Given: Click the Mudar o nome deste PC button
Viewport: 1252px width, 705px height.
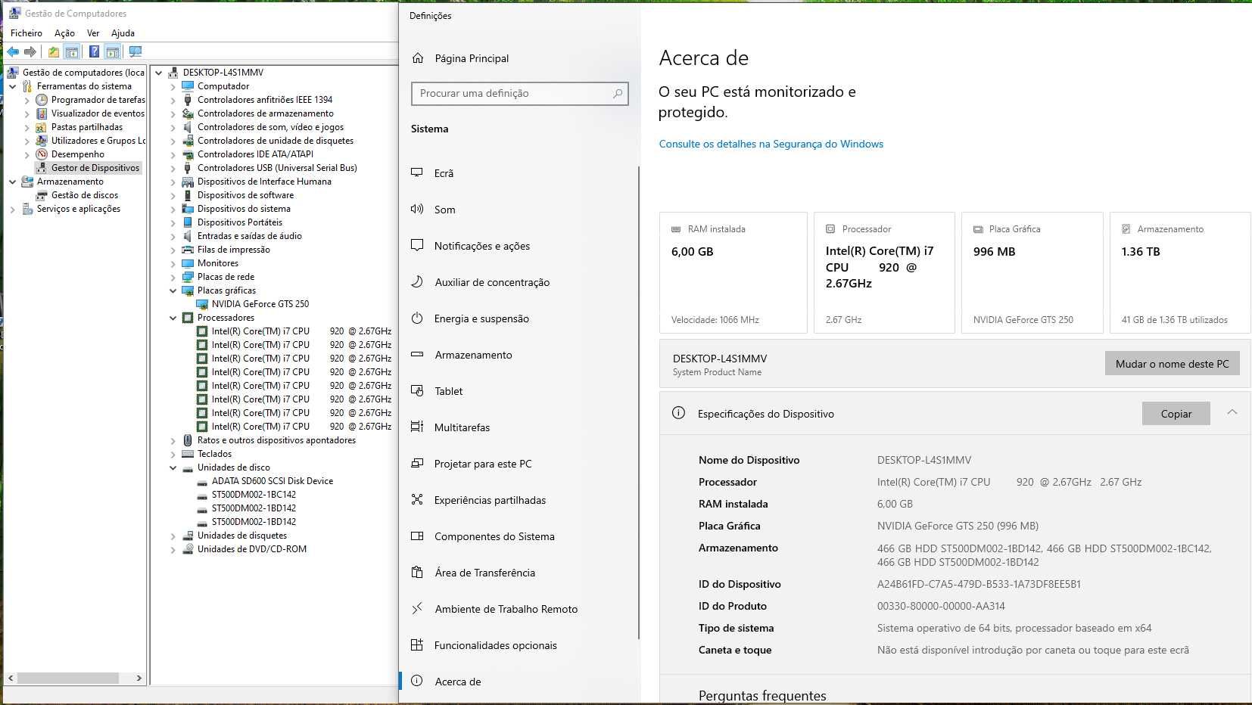Looking at the screenshot, I should 1172,364.
